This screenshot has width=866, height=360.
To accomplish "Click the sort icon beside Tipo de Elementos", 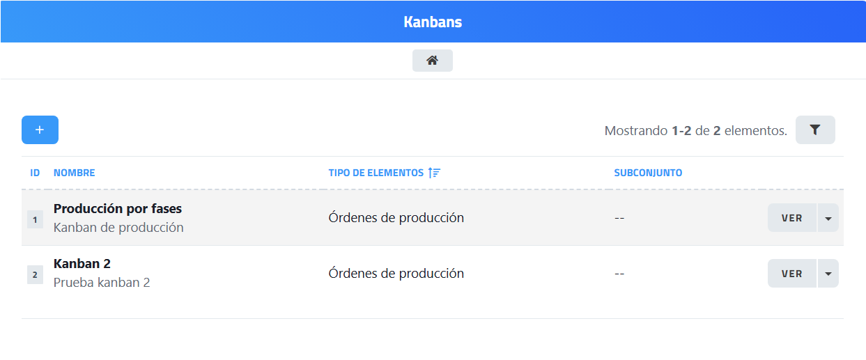I will [434, 173].
